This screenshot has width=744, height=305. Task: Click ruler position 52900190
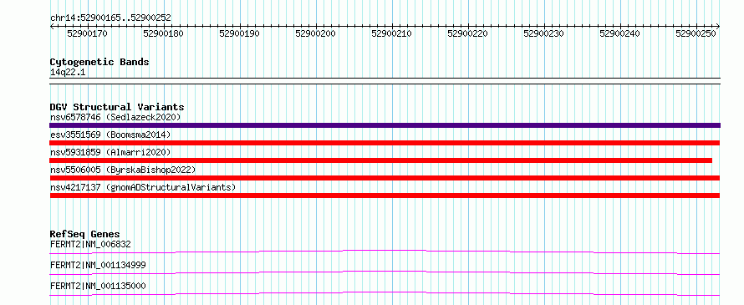tap(240, 33)
